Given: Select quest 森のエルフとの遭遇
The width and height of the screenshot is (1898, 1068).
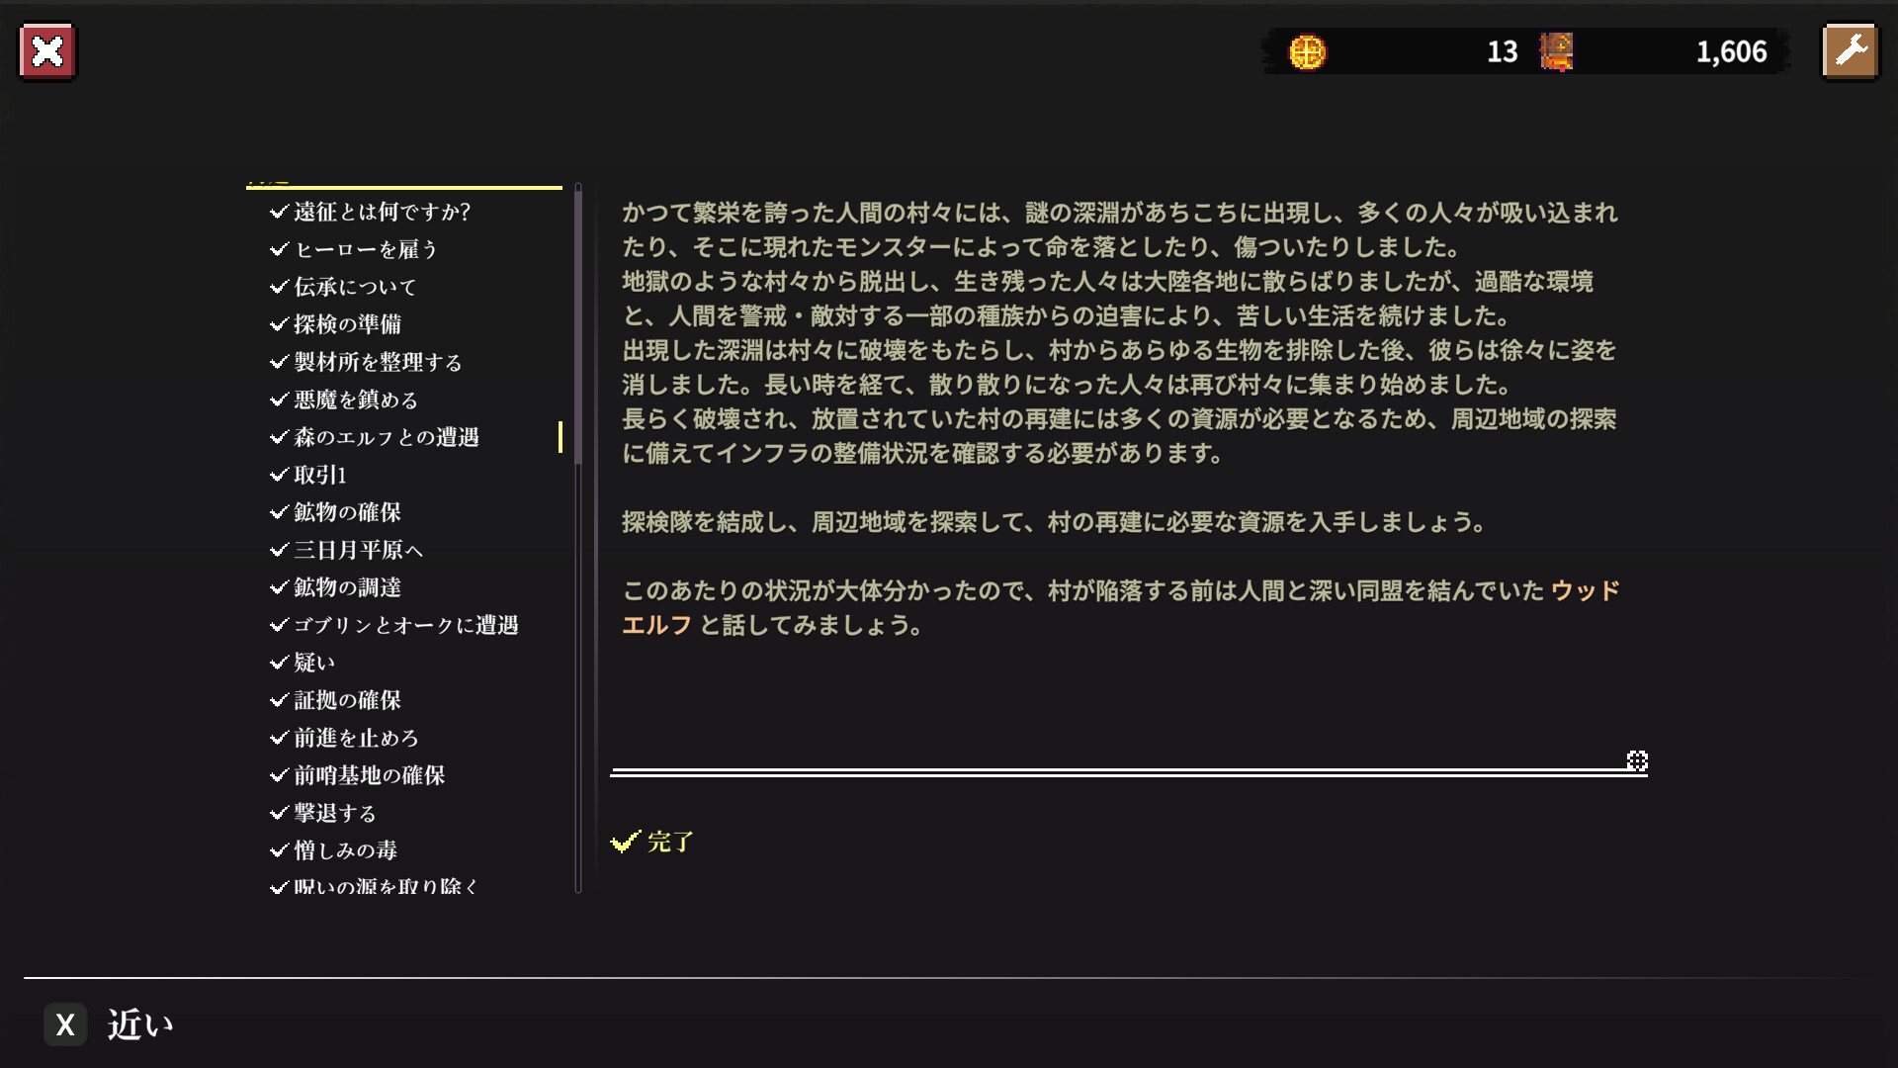Looking at the screenshot, I should (387, 437).
